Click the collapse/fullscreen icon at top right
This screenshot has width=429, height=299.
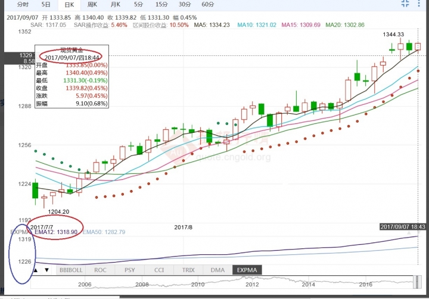(406, 4)
